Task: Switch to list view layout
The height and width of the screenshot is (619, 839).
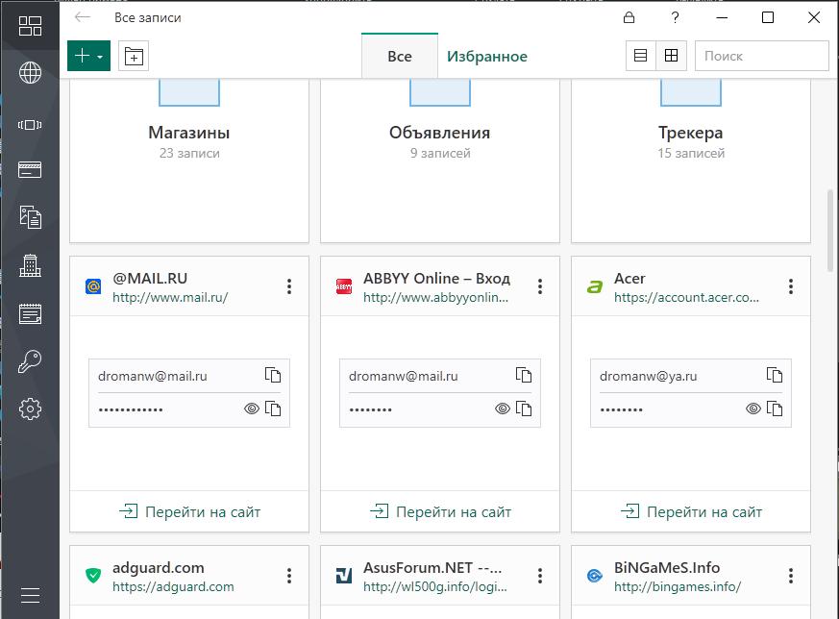Action: pos(640,56)
